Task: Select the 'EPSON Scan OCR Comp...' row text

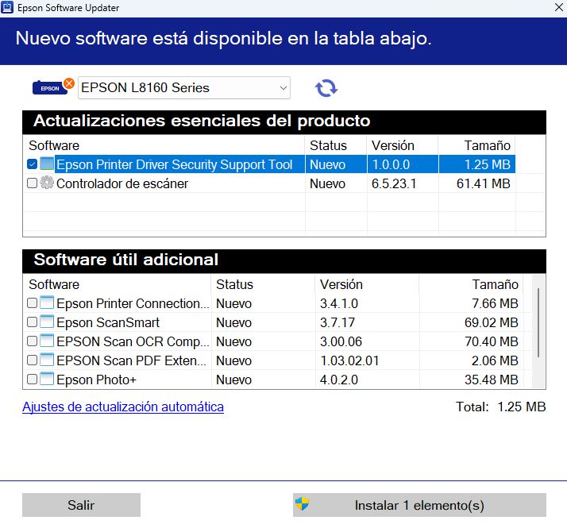Action: click(133, 341)
